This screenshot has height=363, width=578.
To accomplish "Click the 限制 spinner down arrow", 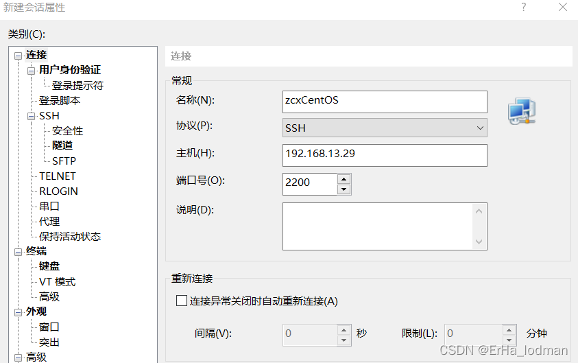I will [x=509, y=340].
